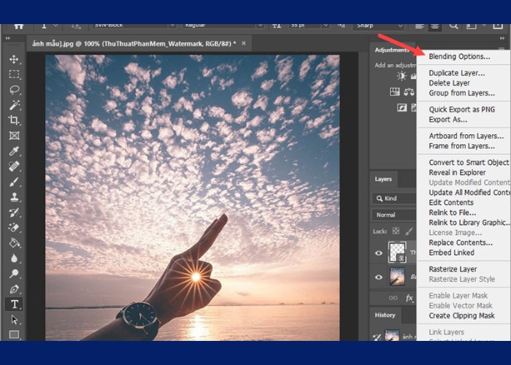Collapse right panels with double chevron
511x365 pixels.
pyautogui.click(x=502, y=38)
